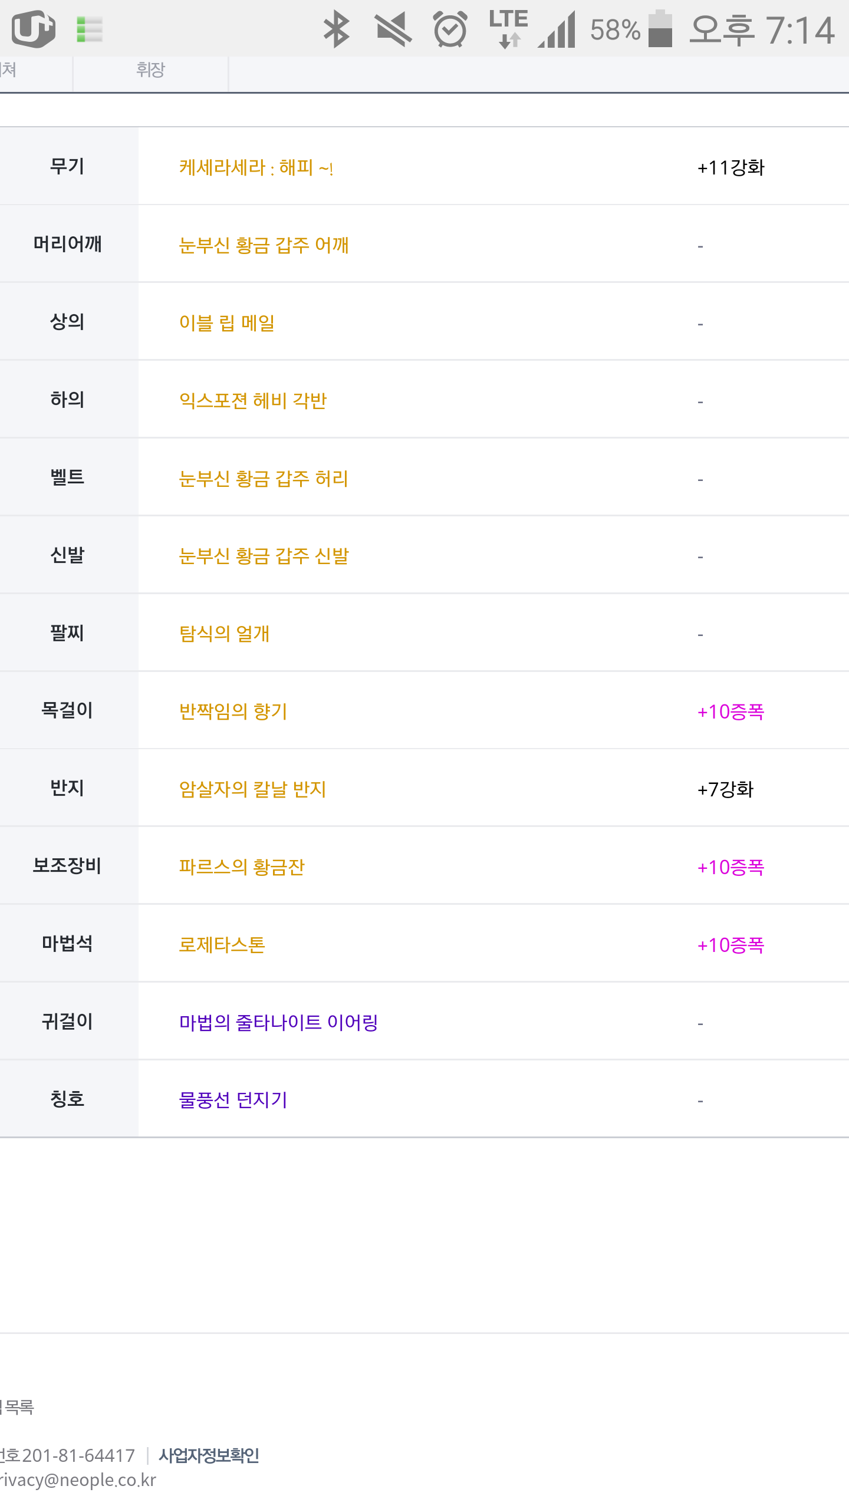Open the magic stone 로제타스톤
This screenshot has width=849, height=1509.
[x=222, y=945]
